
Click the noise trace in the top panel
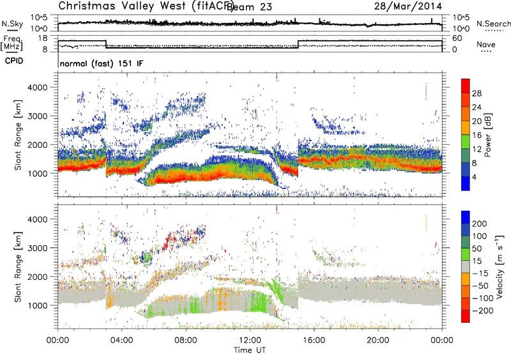pos(250,24)
